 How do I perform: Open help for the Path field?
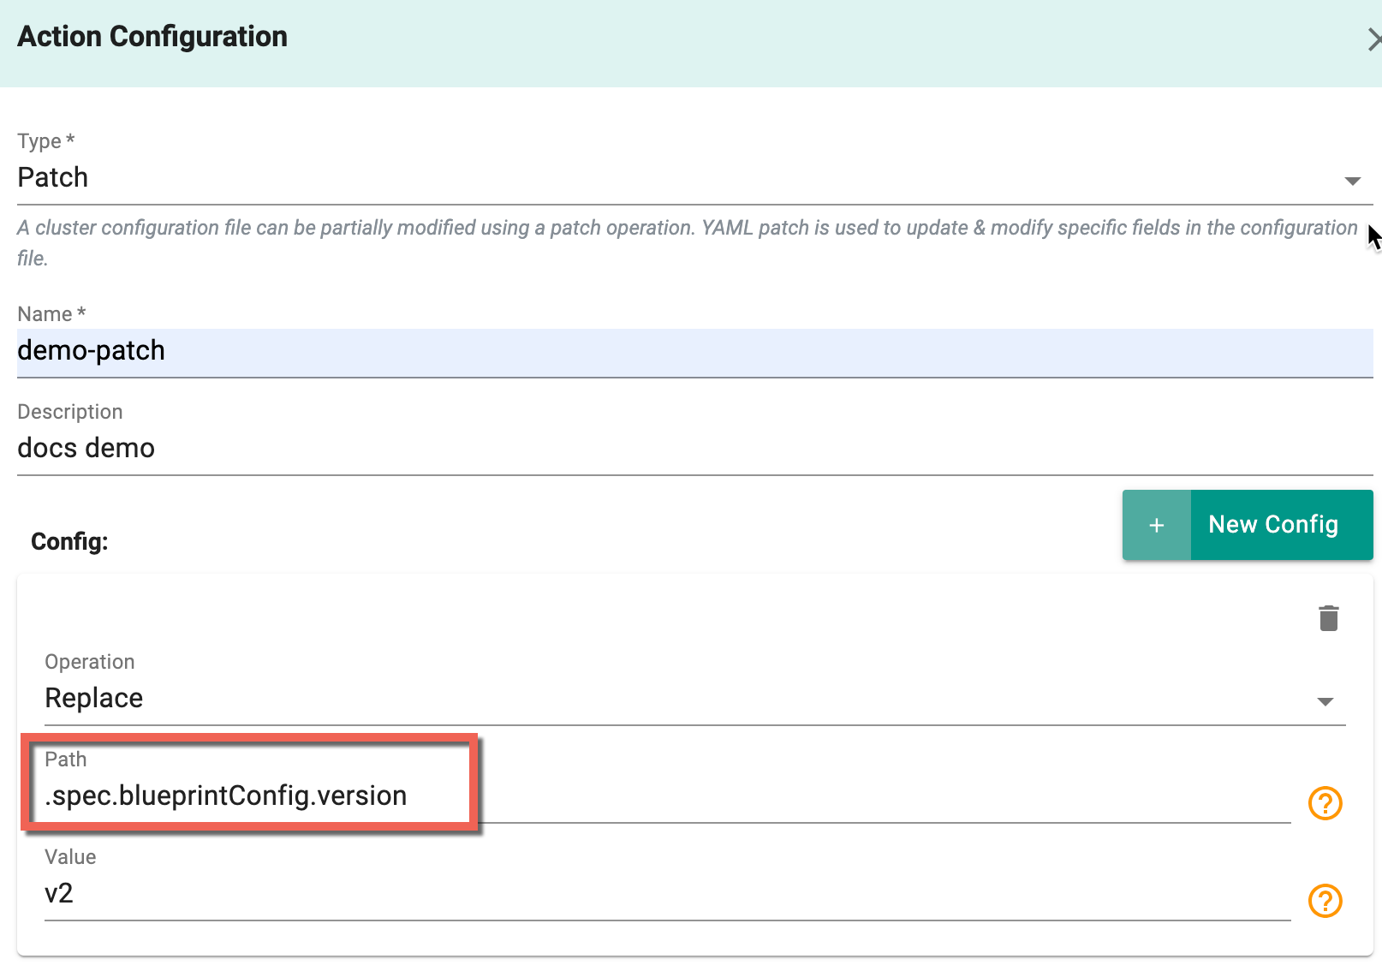[x=1325, y=803]
